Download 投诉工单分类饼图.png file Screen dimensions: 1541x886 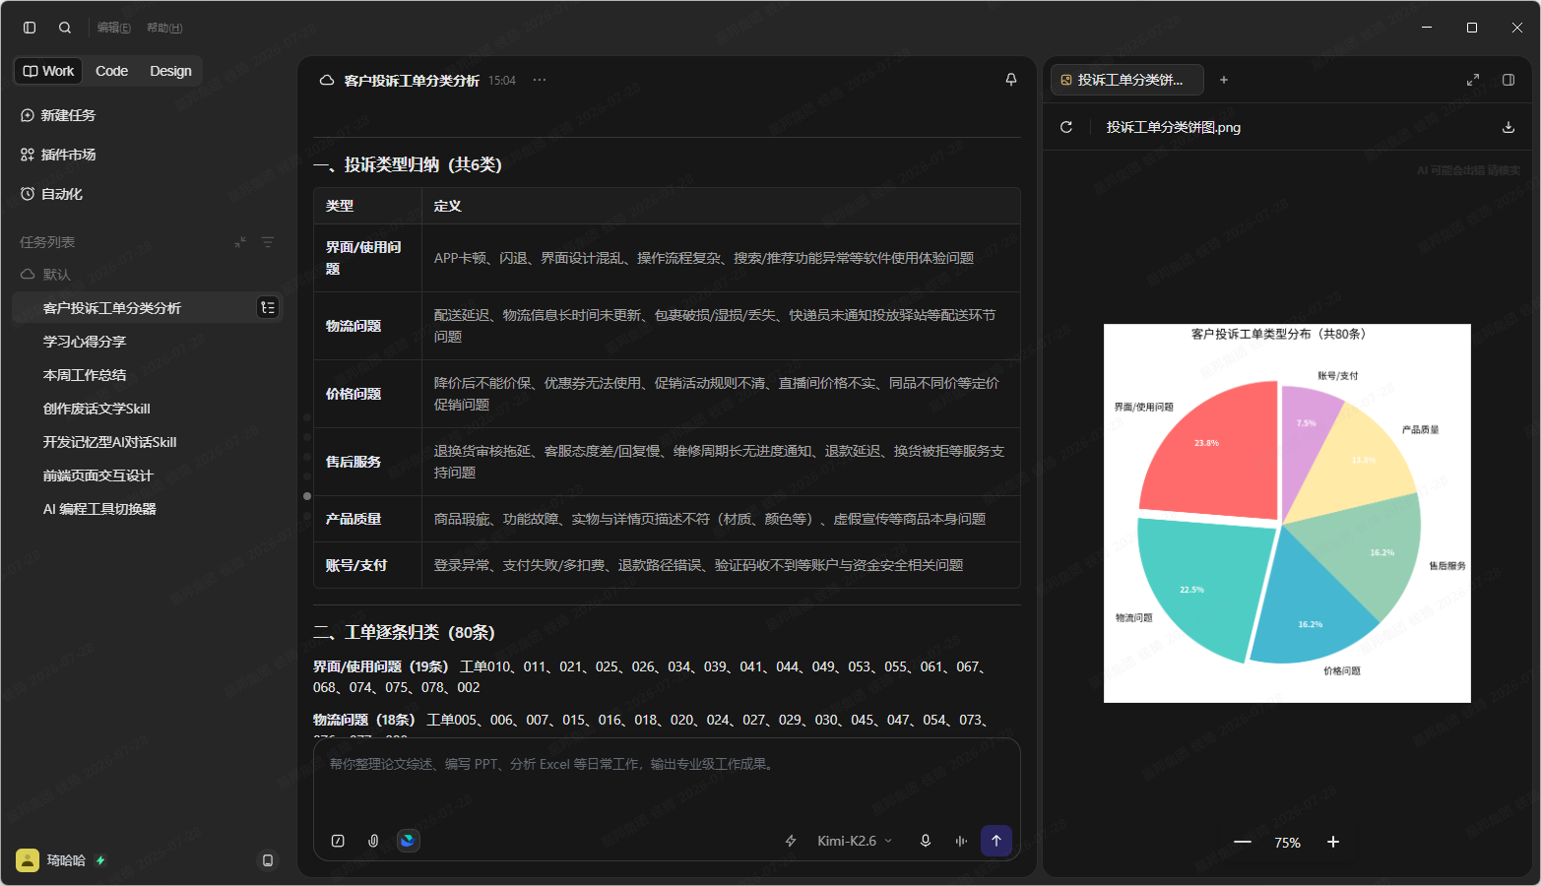tap(1508, 127)
